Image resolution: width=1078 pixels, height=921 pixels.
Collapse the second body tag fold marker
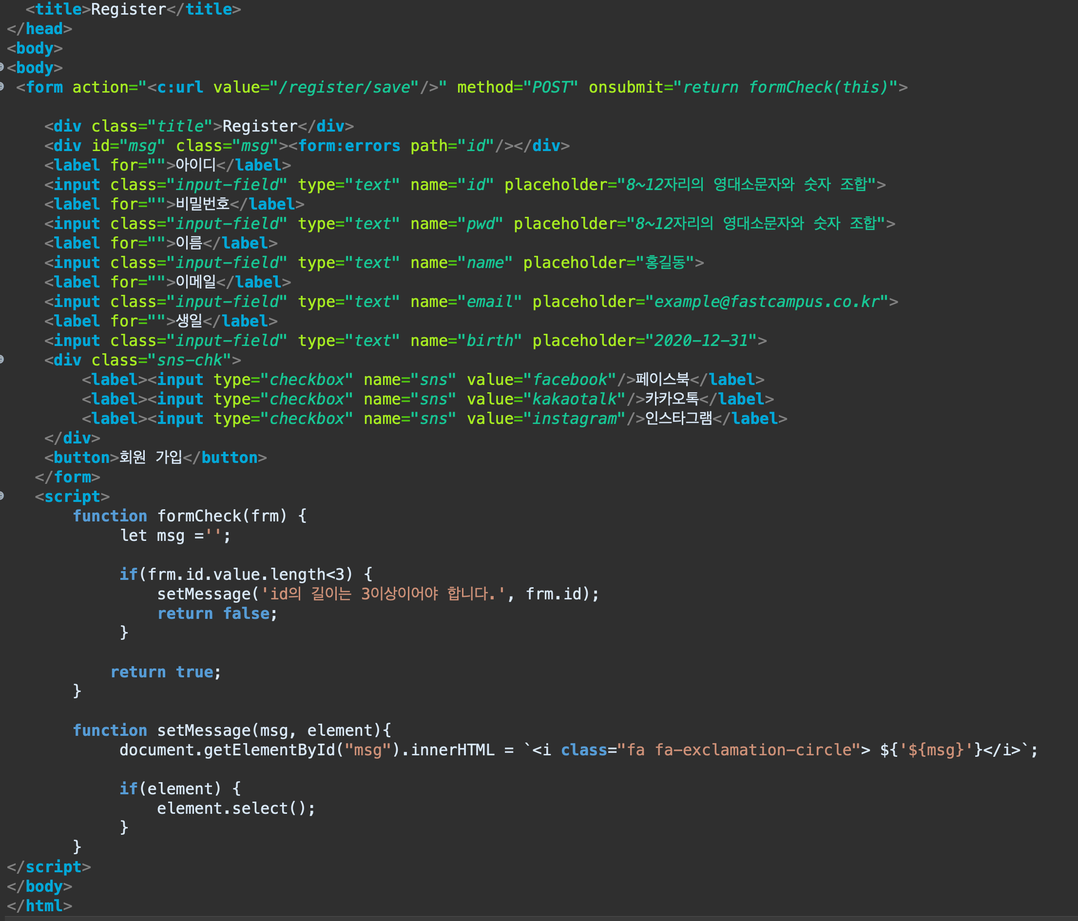(x=1, y=67)
